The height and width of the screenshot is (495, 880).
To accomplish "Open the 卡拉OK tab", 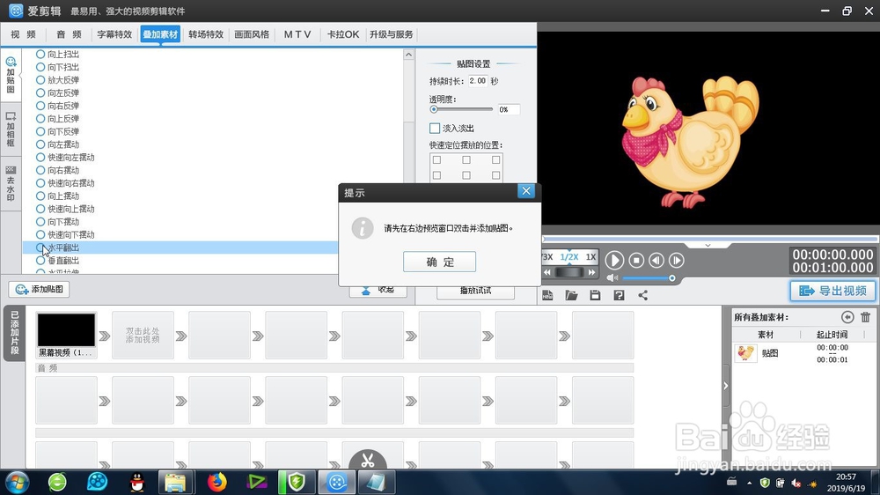I will (x=343, y=34).
